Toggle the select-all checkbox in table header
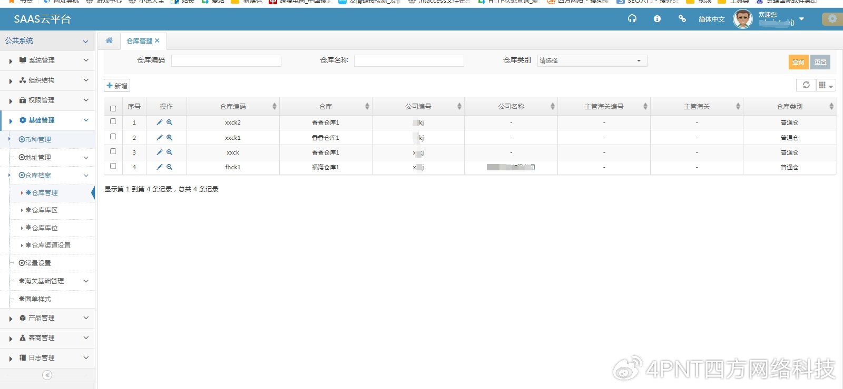Screen dimensions: 843x389 click(x=113, y=108)
